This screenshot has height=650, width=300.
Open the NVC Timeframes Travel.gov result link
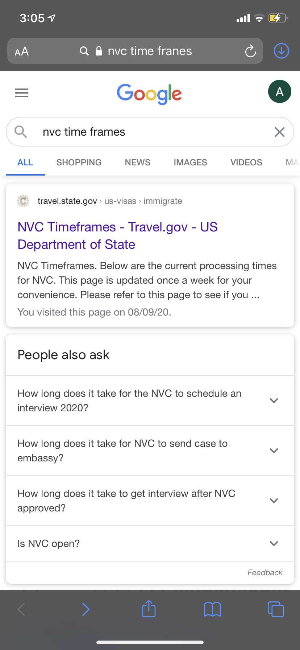pyautogui.click(x=118, y=236)
